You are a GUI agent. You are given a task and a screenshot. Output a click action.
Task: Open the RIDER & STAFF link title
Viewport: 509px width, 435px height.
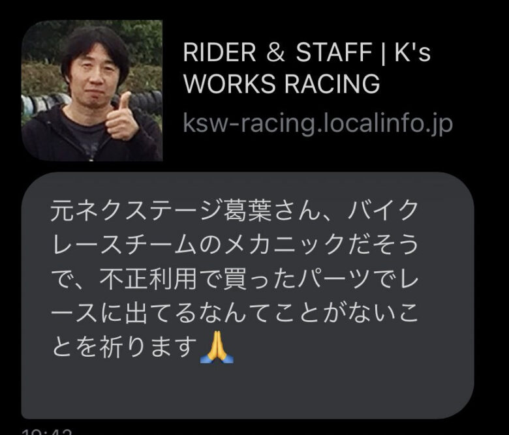307,67
